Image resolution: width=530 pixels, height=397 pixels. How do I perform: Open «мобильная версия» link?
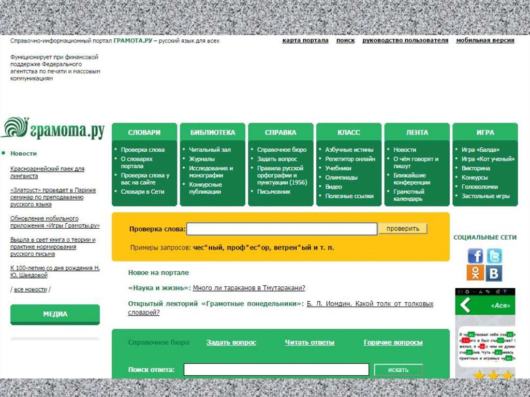click(x=485, y=40)
